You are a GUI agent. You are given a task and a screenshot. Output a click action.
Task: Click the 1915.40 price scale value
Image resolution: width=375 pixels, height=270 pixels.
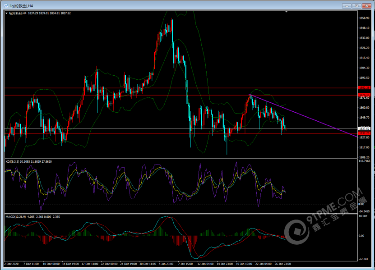click(x=364, y=58)
